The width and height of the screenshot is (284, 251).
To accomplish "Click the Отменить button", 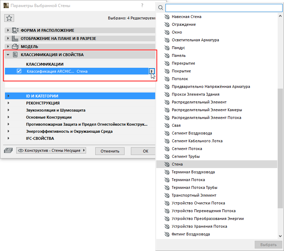I will 110,151.
